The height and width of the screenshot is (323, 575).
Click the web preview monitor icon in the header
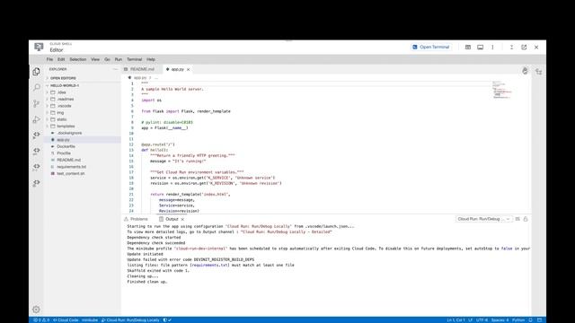pos(480,48)
